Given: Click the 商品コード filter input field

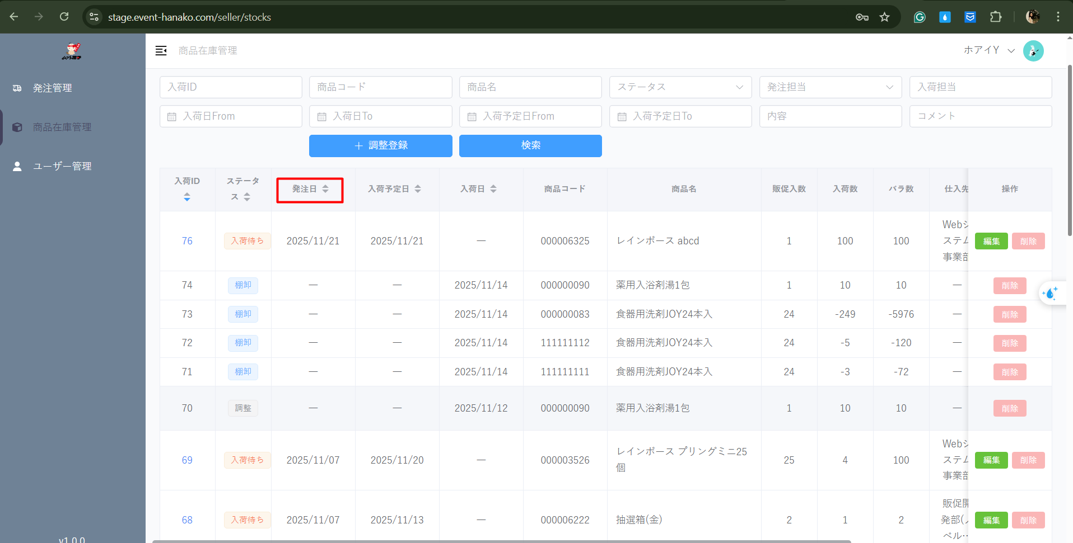Looking at the screenshot, I should click(380, 87).
